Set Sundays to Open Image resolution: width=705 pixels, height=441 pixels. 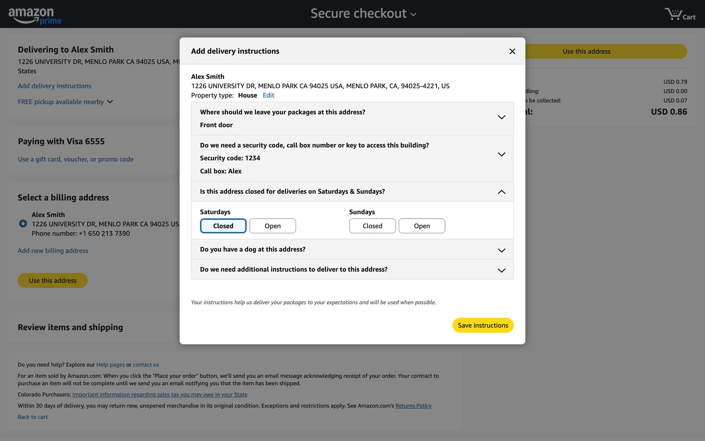pyautogui.click(x=422, y=226)
